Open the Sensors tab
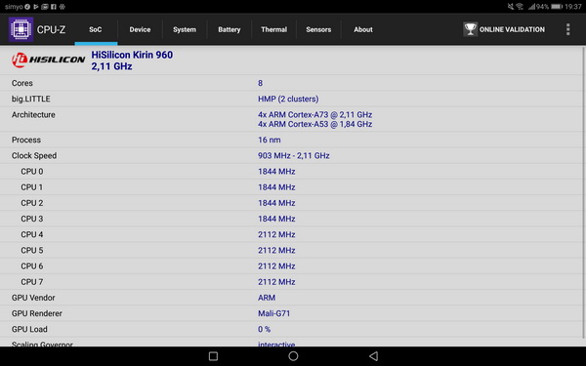This screenshot has width=586, height=366. (318, 29)
